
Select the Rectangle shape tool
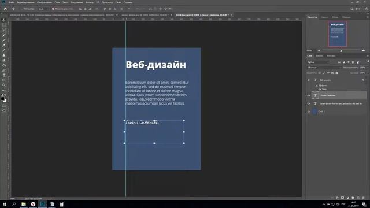click(4, 80)
